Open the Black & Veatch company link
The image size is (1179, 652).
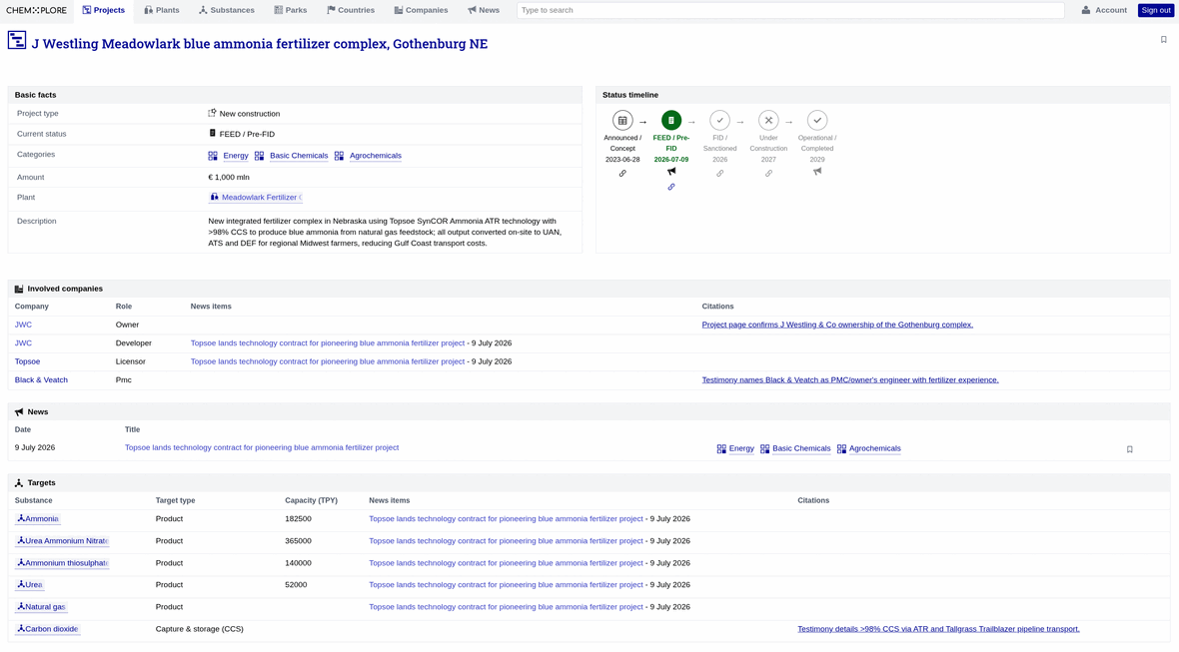point(41,380)
